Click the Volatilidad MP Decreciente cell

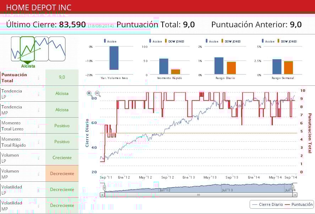(x=62, y=205)
